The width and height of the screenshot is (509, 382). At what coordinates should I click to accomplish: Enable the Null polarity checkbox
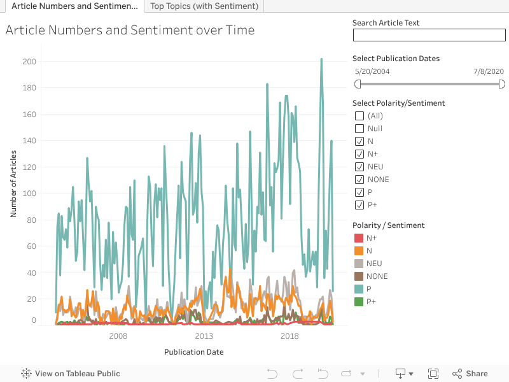pos(359,129)
